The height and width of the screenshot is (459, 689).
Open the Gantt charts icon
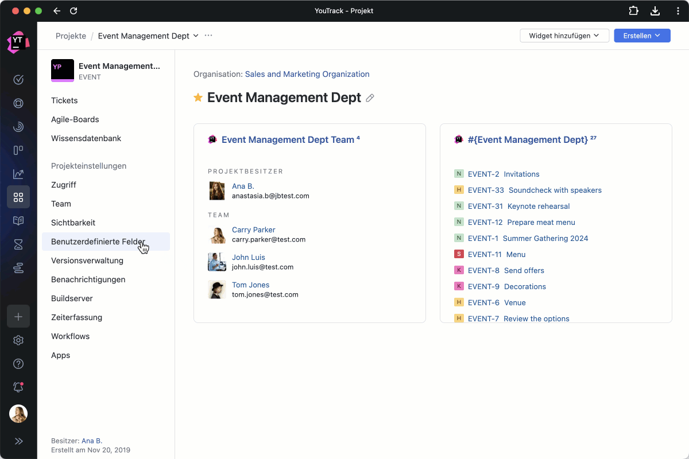(18, 269)
